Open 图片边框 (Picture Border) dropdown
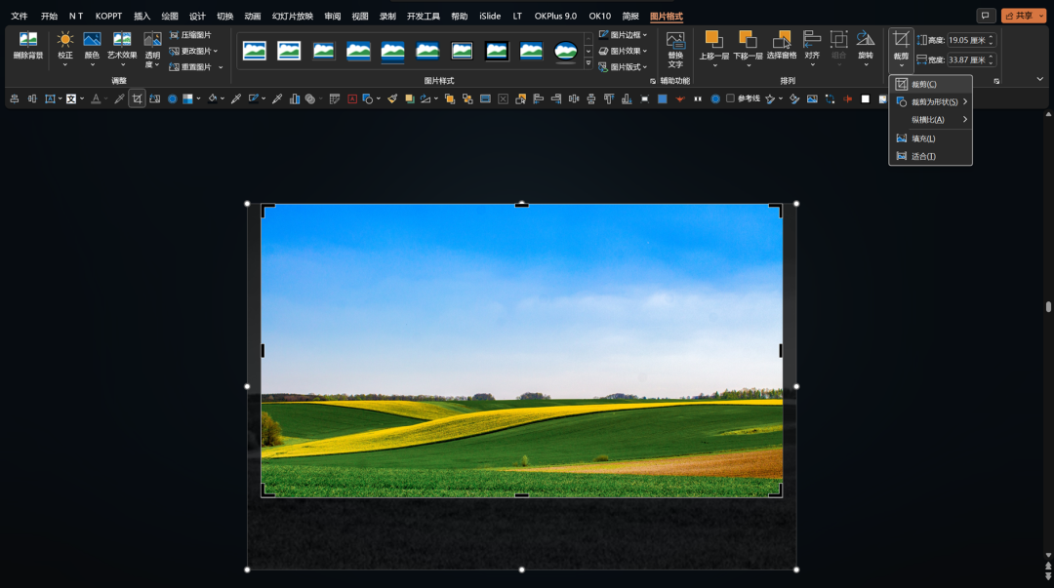Screen dimensions: 1054x588 [x=623, y=35]
